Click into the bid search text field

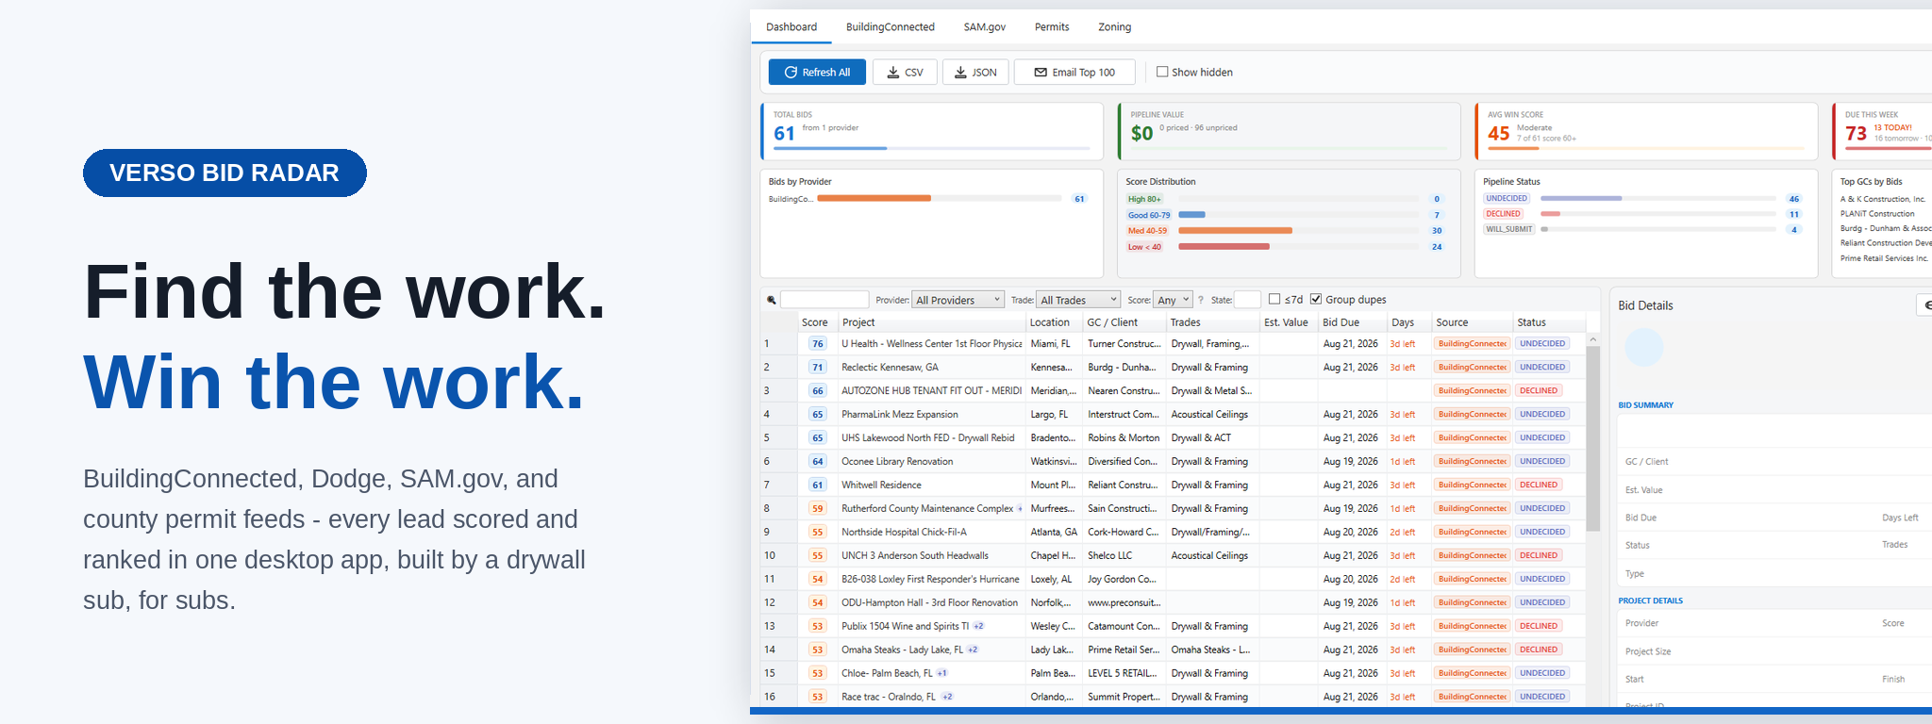point(824,300)
